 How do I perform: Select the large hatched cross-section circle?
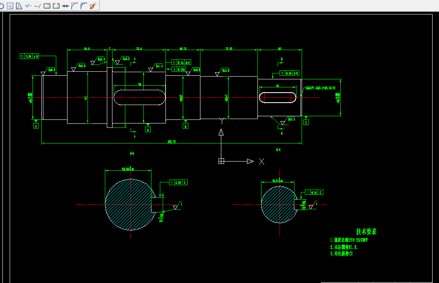tap(131, 204)
